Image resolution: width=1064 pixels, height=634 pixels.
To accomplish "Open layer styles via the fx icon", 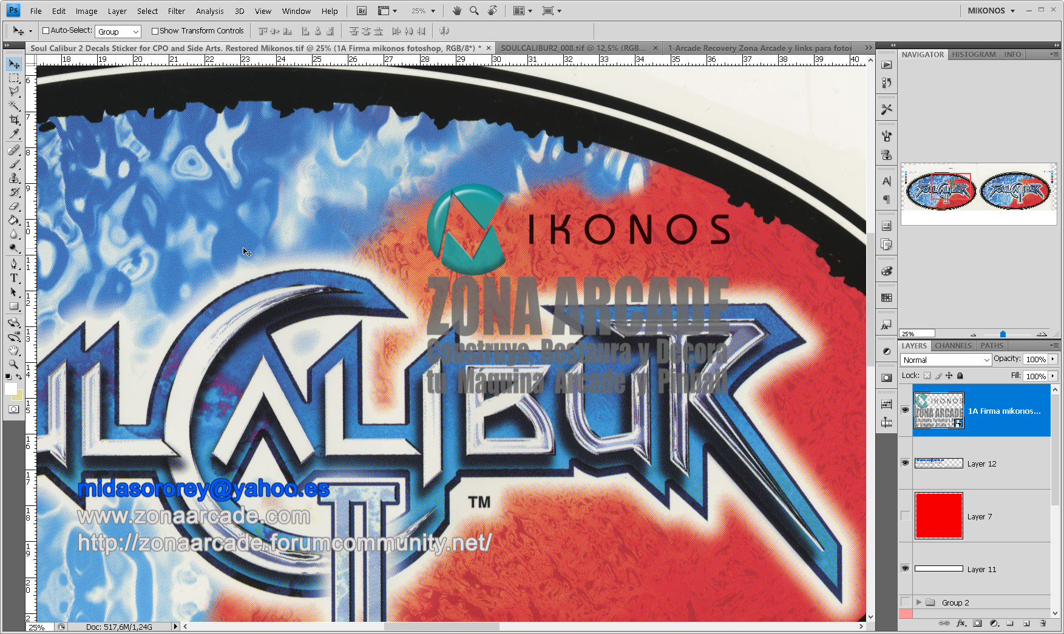I will click(960, 624).
